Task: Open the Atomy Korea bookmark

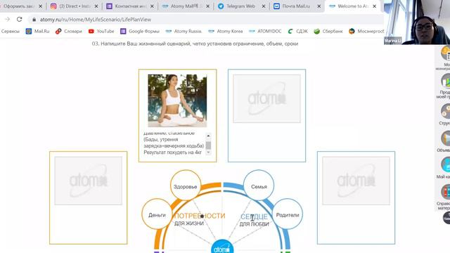Action: click(226, 31)
